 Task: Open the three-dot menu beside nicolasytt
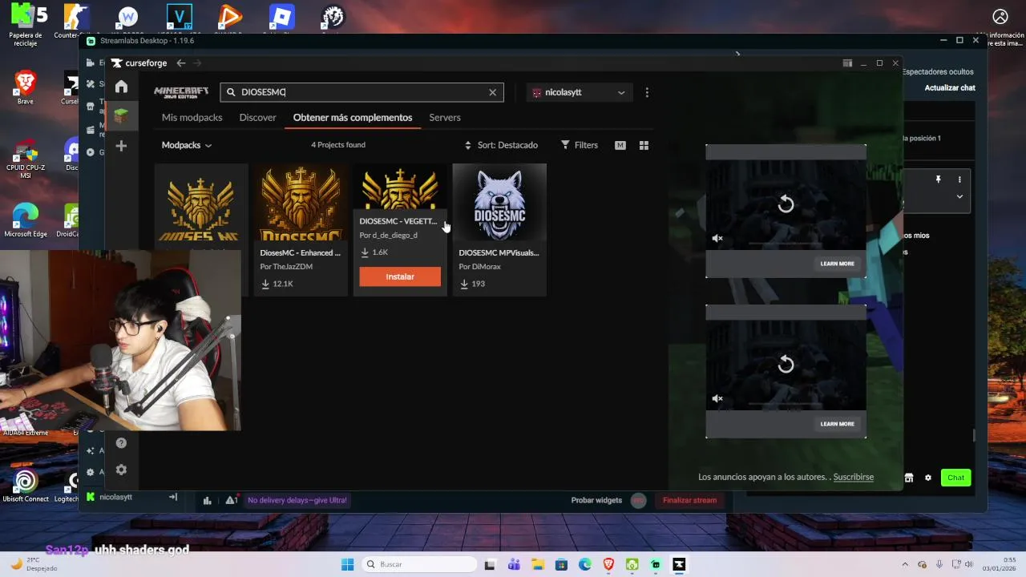647,92
